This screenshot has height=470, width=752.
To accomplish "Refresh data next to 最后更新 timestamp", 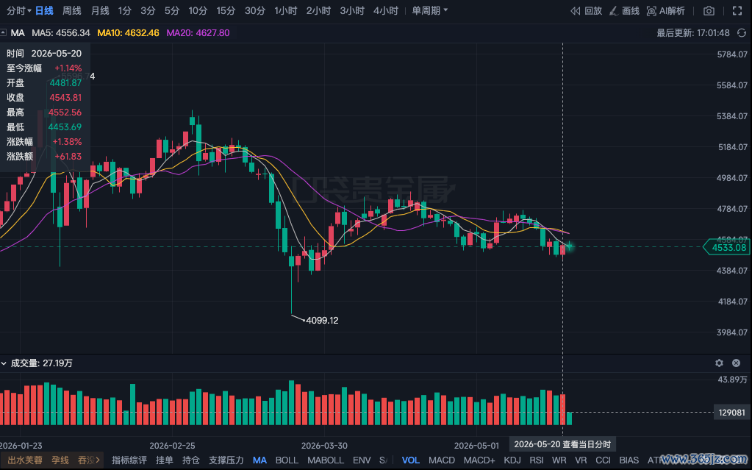I will [x=742, y=32].
